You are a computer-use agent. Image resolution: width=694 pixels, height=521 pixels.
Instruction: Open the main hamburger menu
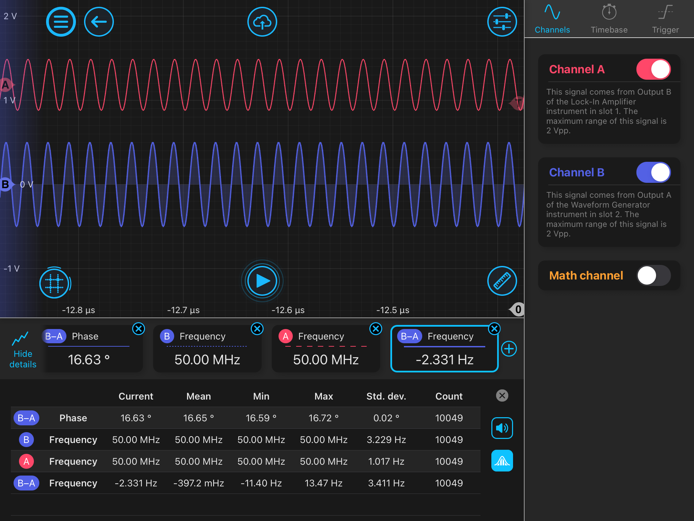tap(61, 22)
